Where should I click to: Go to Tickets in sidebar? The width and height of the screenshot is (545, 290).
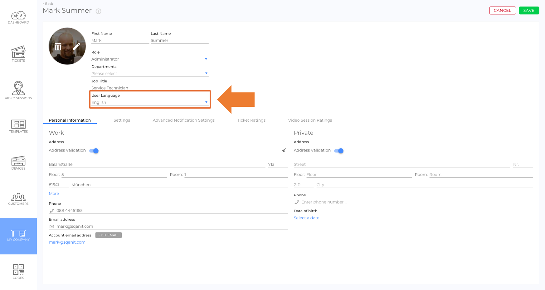(x=18, y=54)
